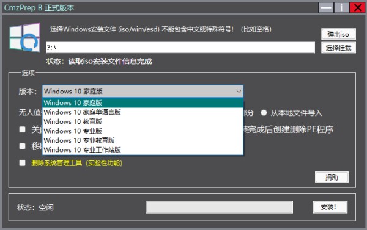Viewport: 367px width, 230px height.
Task: Click the 捐助 donate button
Action: [332, 178]
